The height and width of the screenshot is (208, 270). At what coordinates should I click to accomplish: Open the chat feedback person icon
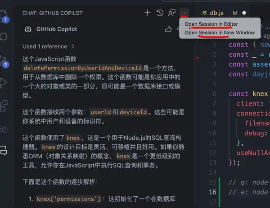click(172, 13)
